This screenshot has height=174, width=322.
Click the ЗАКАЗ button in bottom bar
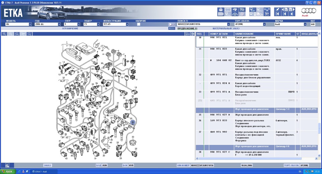coord(47,165)
